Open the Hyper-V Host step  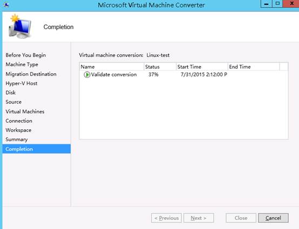point(22,84)
